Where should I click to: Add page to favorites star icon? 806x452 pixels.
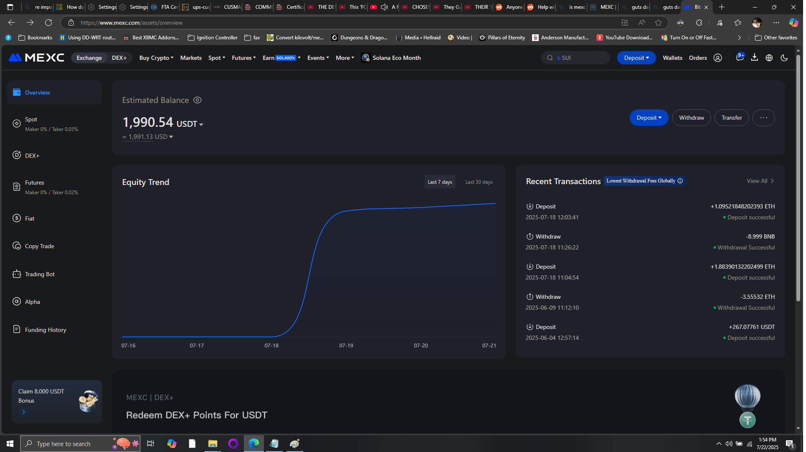point(658,23)
